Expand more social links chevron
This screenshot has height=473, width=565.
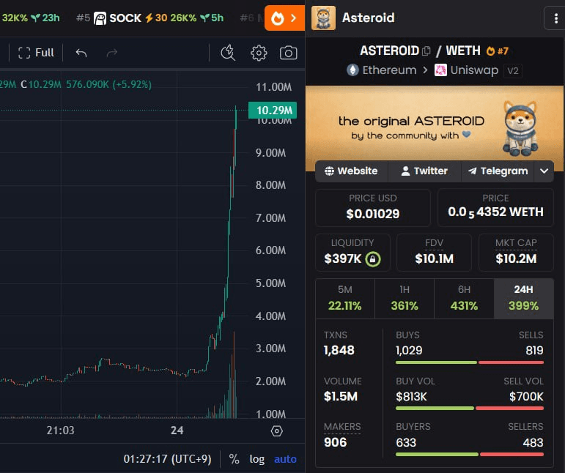pyautogui.click(x=544, y=171)
